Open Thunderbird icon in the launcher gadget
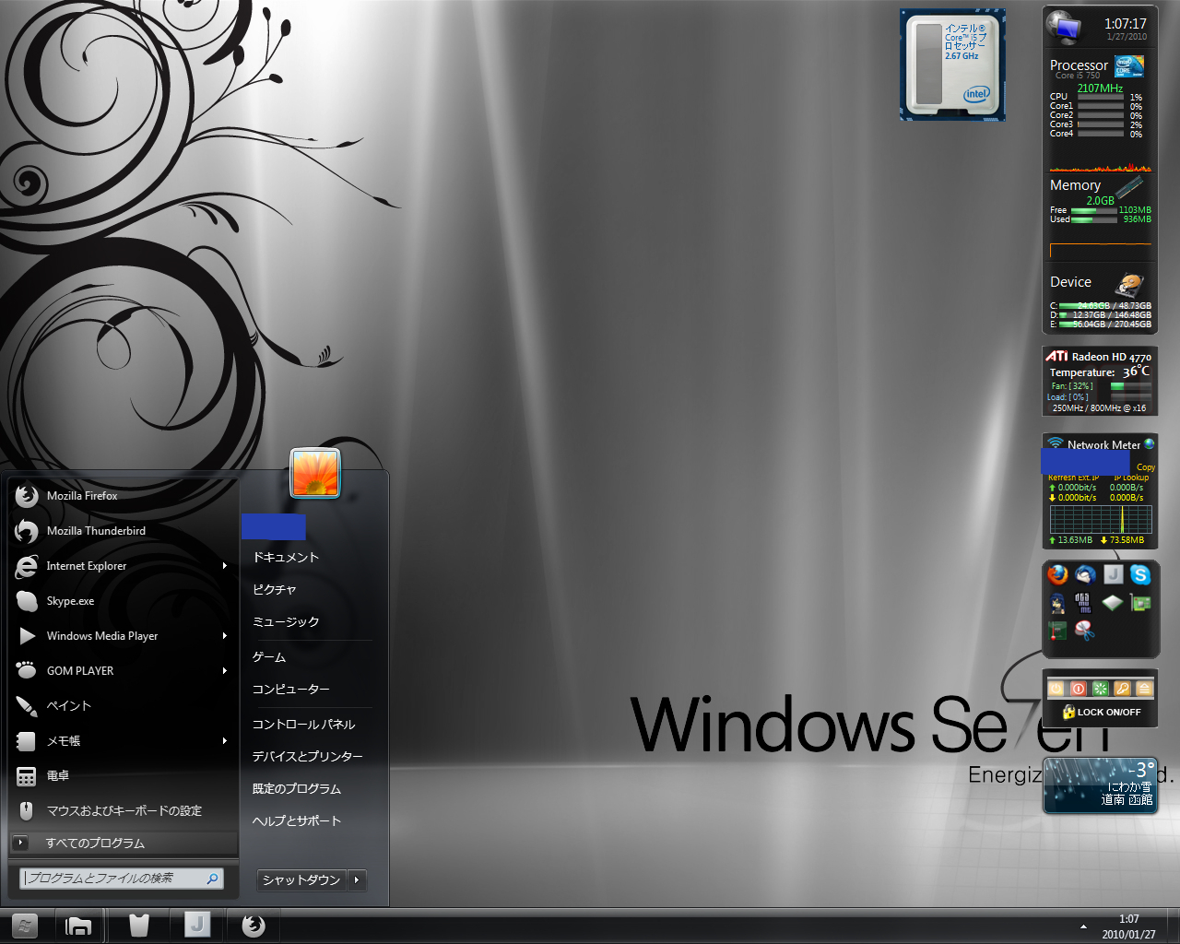The height and width of the screenshot is (944, 1180). click(x=1085, y=575)
